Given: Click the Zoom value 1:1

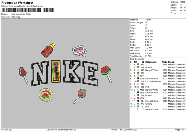Looking at the screenshot, I should click(181, 13).
